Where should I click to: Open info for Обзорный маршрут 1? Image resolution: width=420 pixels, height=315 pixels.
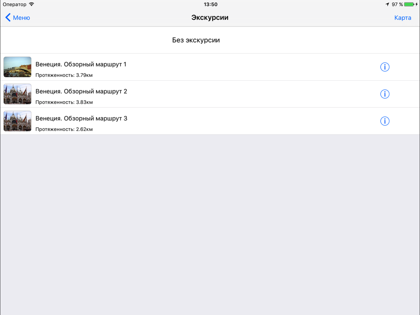point(385,67)
